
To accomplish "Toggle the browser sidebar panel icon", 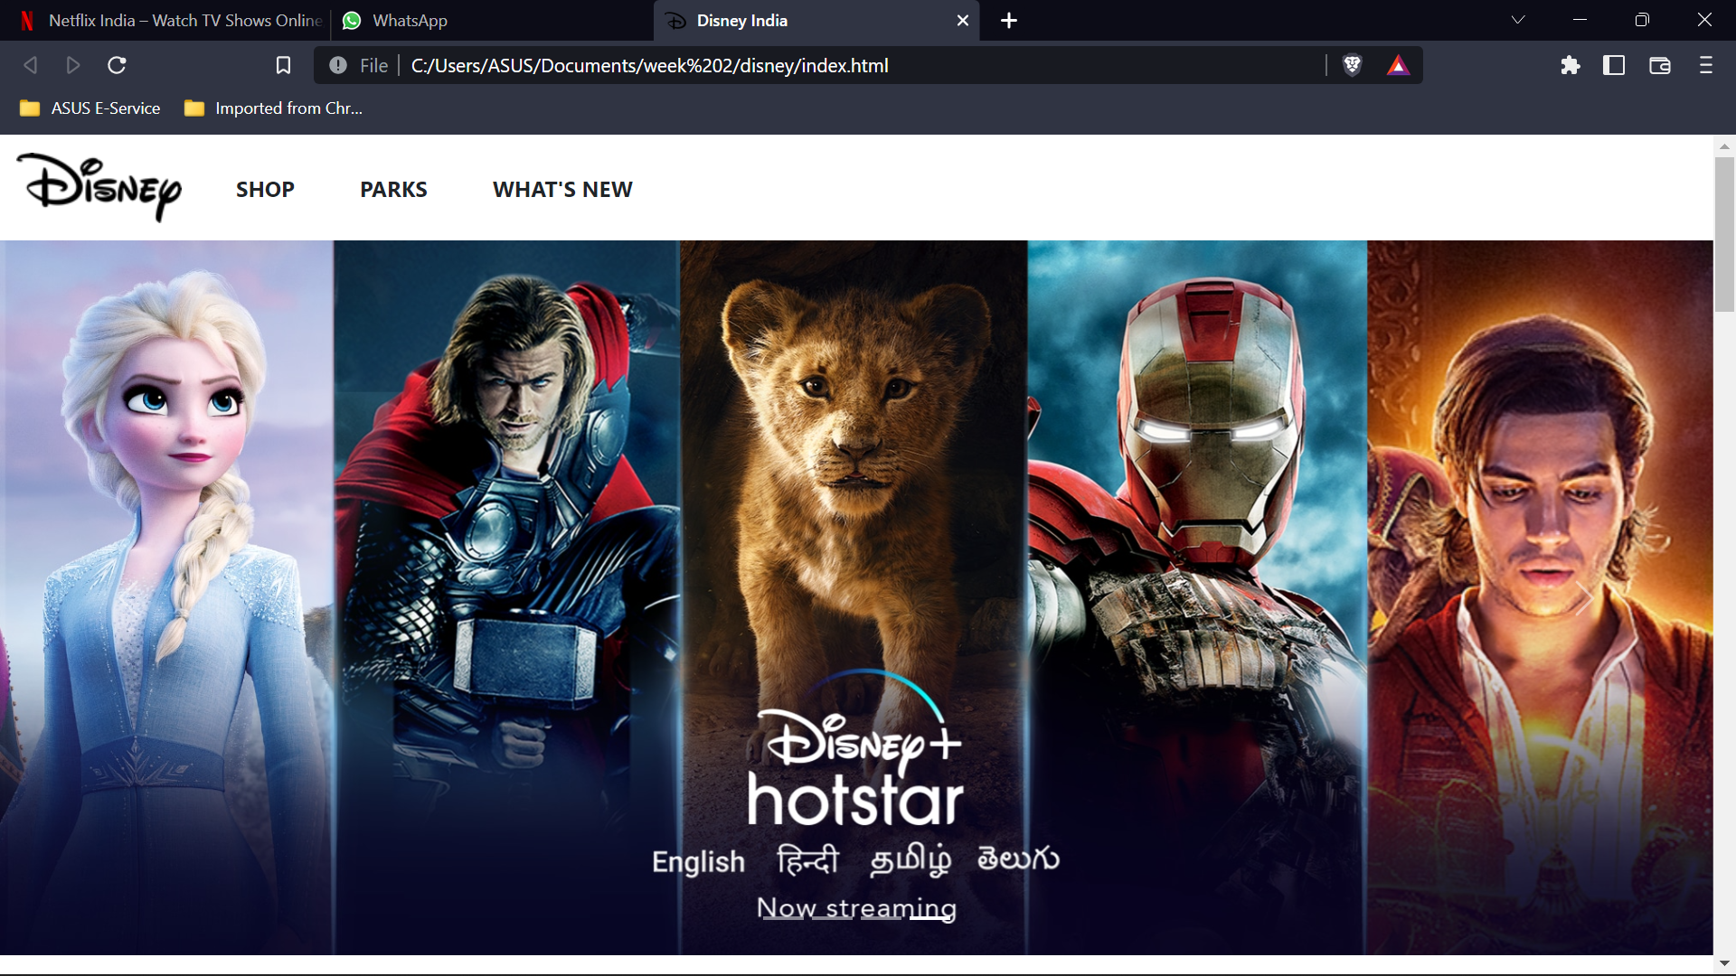I will [x=1614, y=65].
